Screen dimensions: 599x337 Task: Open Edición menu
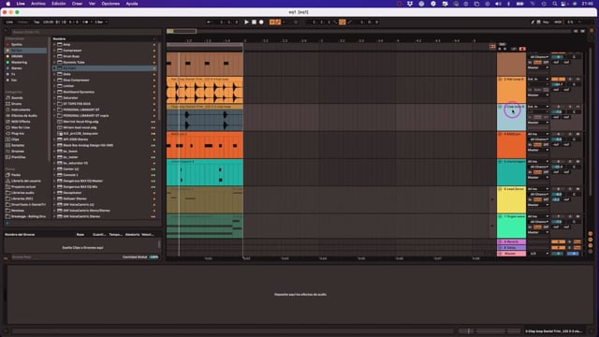click(x=58, y=4)
